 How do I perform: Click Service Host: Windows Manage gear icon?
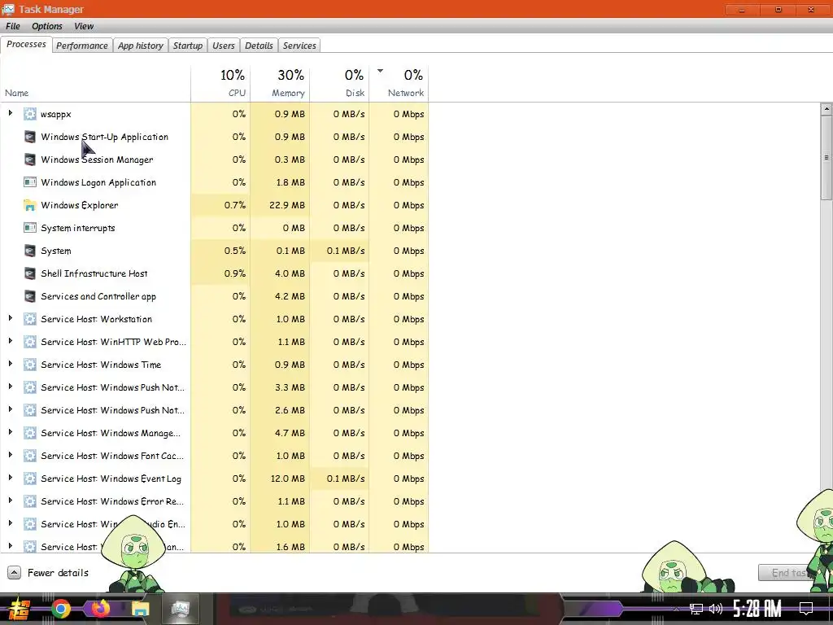30,433
